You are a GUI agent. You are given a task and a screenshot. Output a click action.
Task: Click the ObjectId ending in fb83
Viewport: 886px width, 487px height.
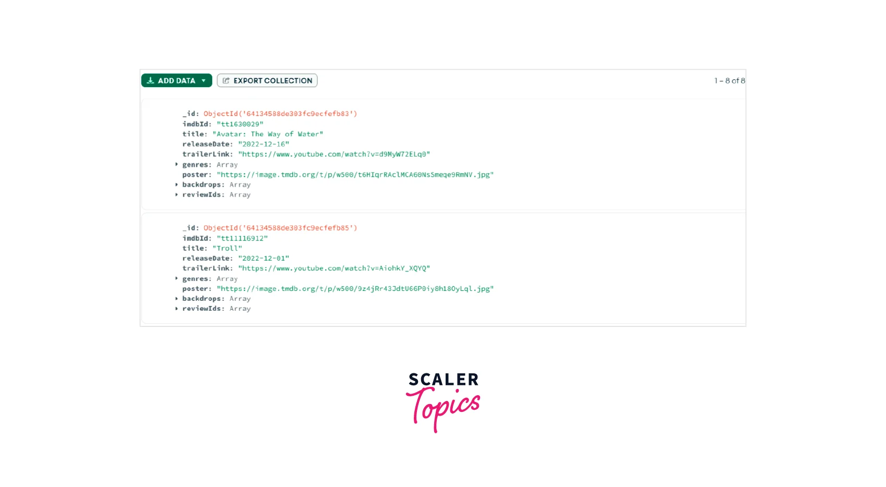point(280,114)
